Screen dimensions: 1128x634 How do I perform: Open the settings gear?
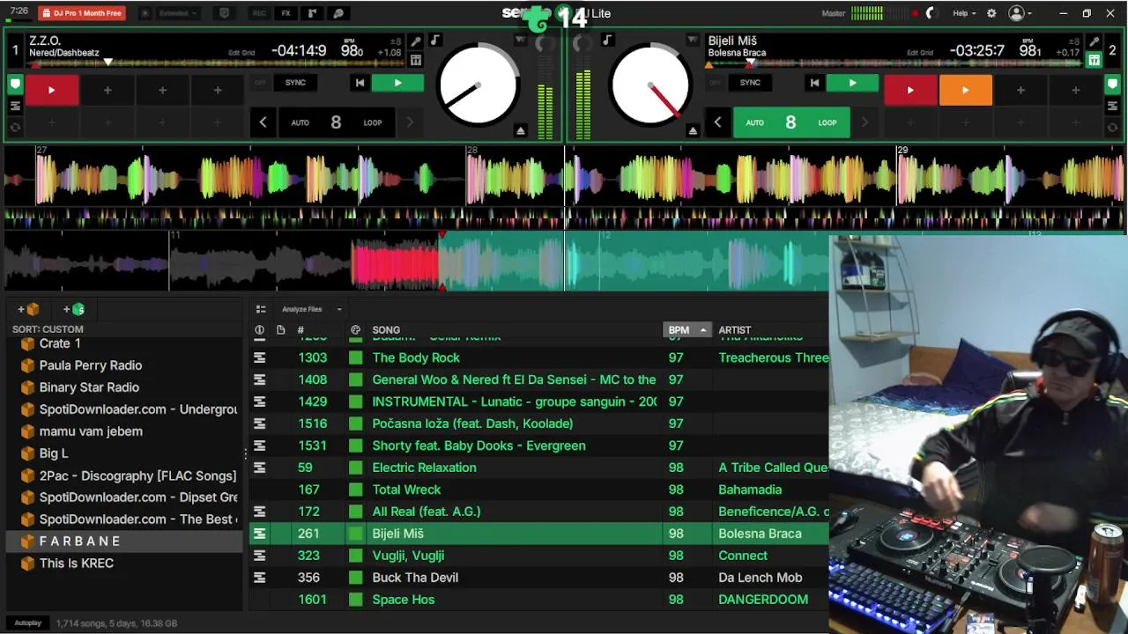click(x=991, y=13)
